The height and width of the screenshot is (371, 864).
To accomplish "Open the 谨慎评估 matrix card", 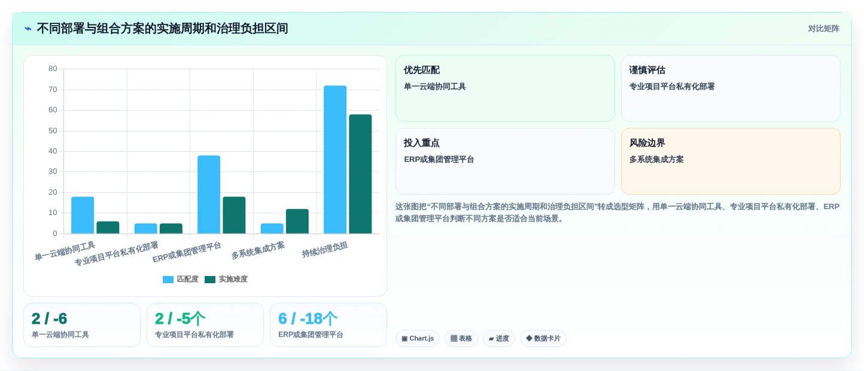I will coord(731,88).
